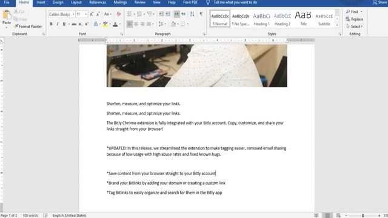Open Font dialog launcher

point(122,34)
